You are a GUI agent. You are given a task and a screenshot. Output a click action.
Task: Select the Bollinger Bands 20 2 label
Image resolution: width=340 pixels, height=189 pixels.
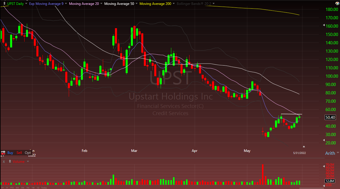coord(194,4)
